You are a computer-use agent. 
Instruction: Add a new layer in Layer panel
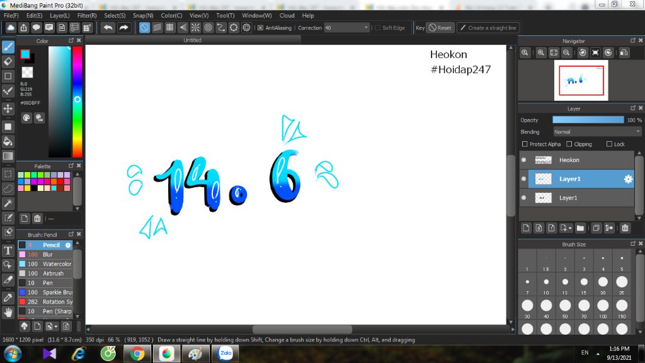526,228
